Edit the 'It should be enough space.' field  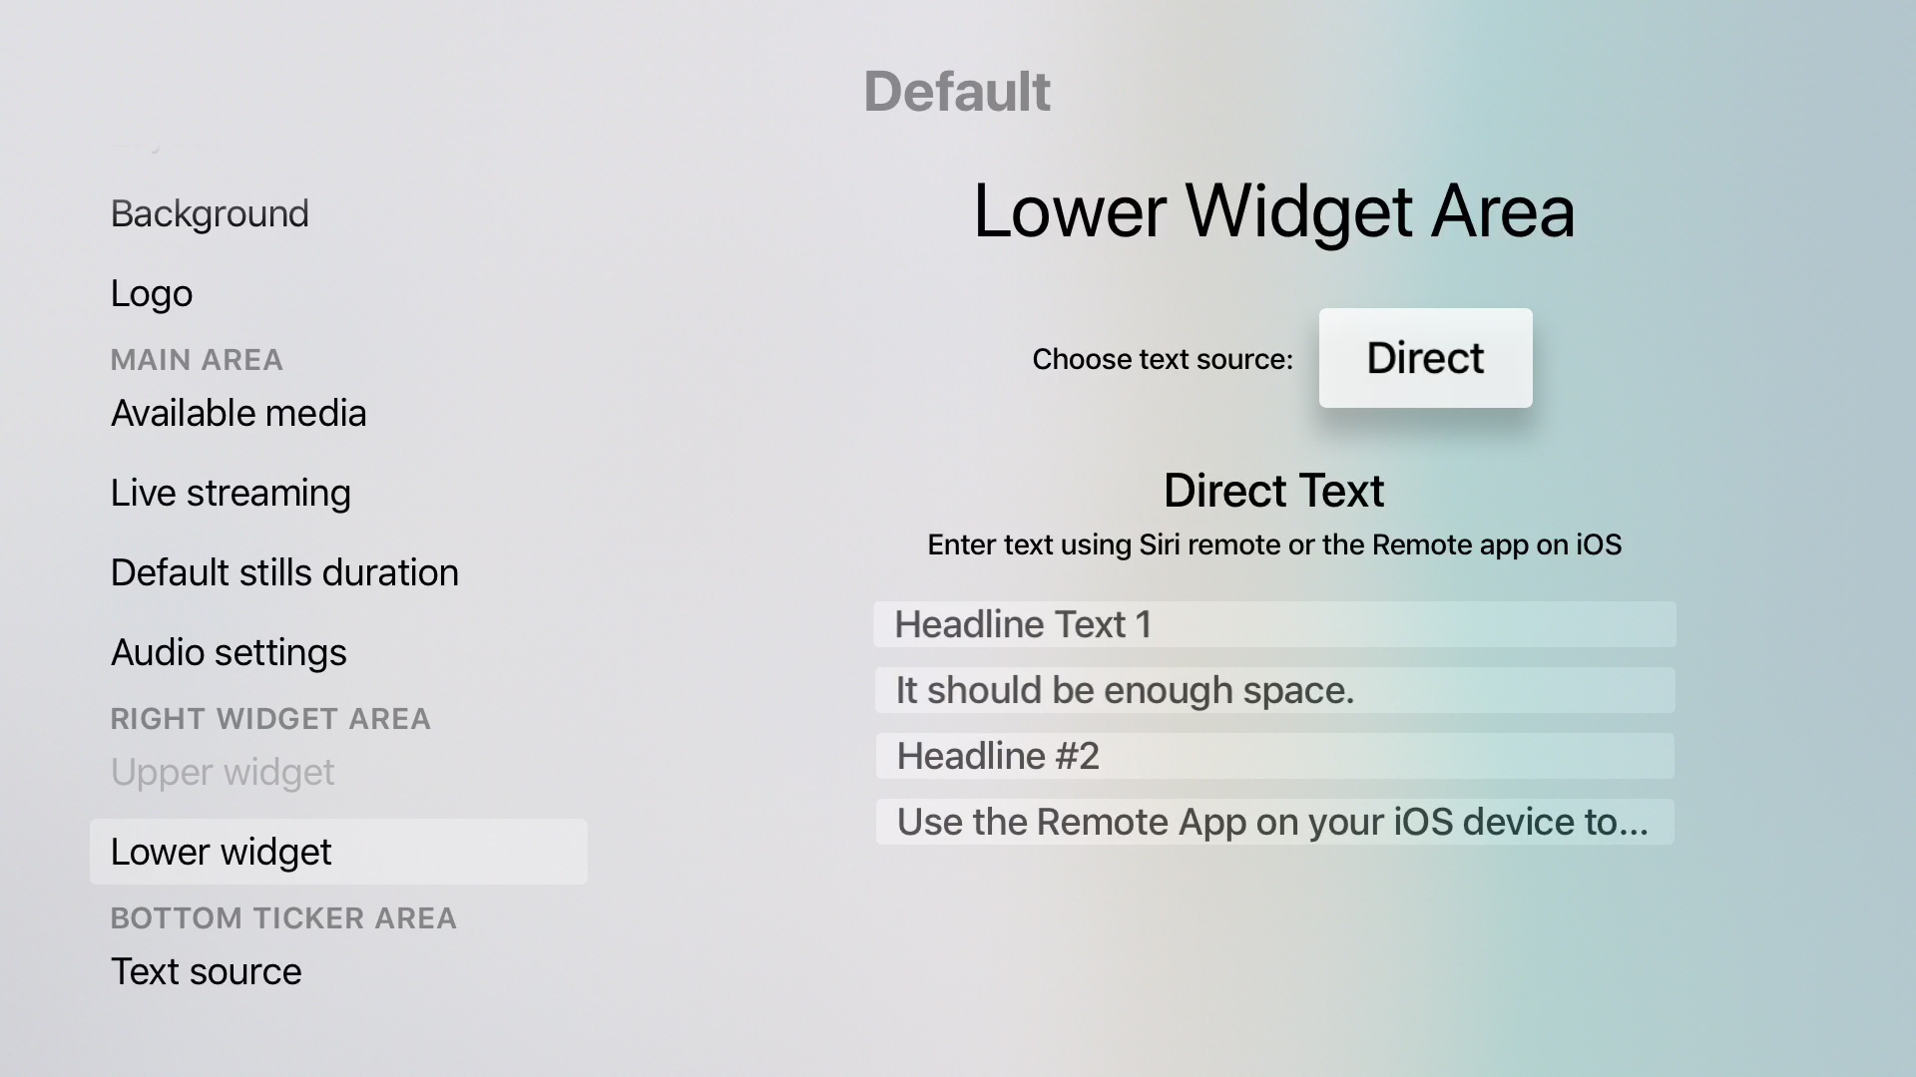coord(1274,690)
